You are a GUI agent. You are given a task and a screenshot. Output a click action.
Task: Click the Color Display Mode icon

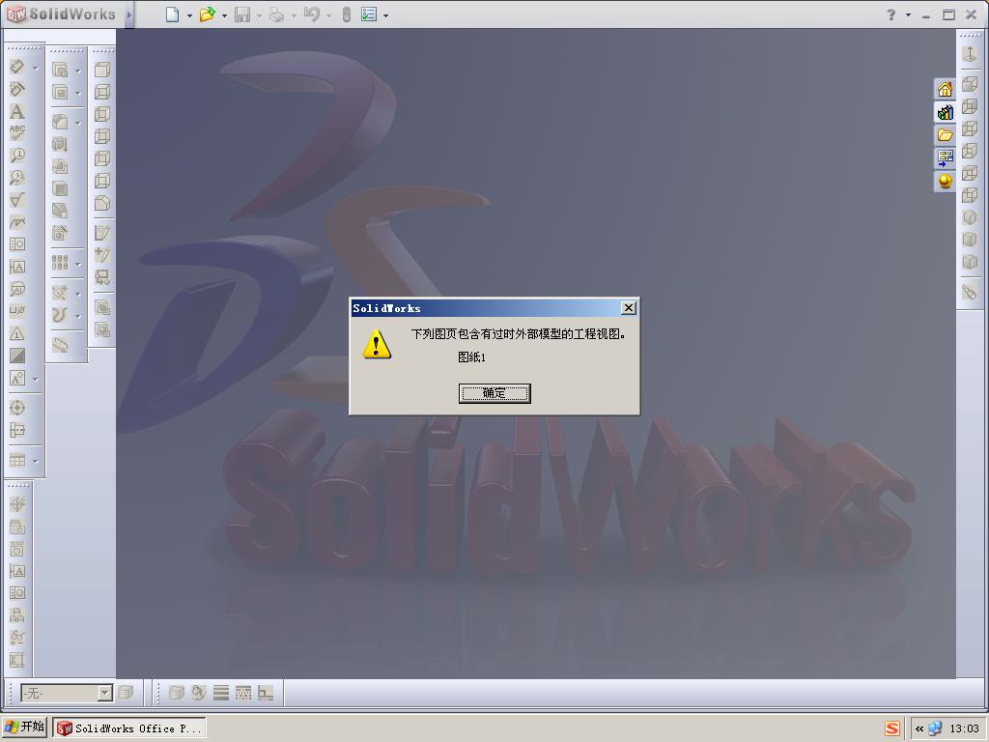266,693
